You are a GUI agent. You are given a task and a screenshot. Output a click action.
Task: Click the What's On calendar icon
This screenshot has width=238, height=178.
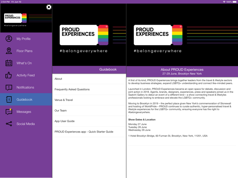(9, 63)
